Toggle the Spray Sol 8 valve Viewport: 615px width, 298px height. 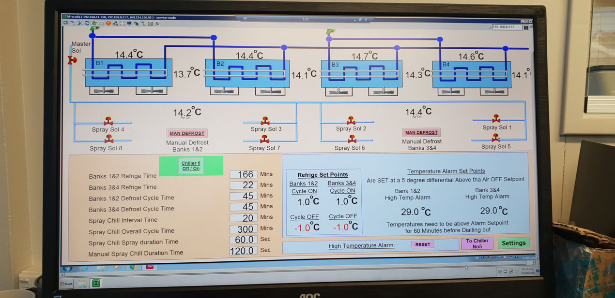108,140
